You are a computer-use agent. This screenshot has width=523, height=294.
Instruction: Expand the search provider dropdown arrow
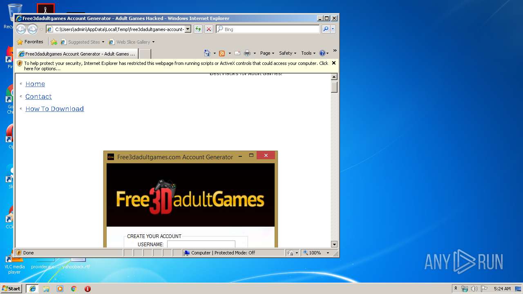(333, 29)
